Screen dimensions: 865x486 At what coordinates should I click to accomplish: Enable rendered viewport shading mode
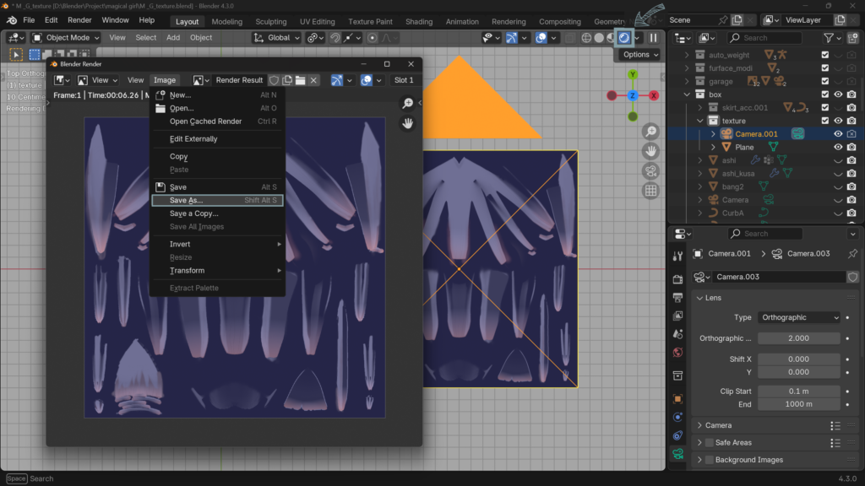click(x=623, y=37)
